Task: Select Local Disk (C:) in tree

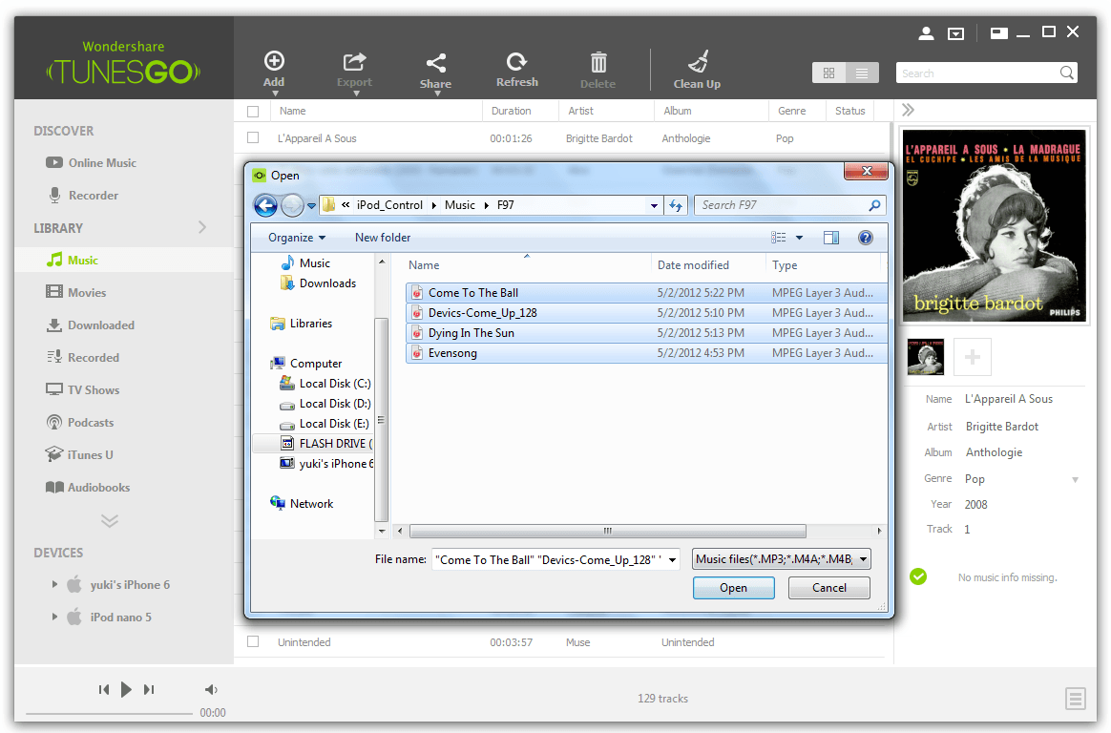Action: point(325,383)
